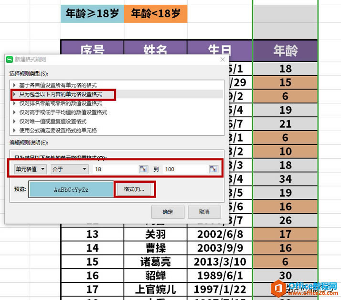Click the age cell showing 17
The width and height of the screenshot is (341, 300).
point(285,234)
